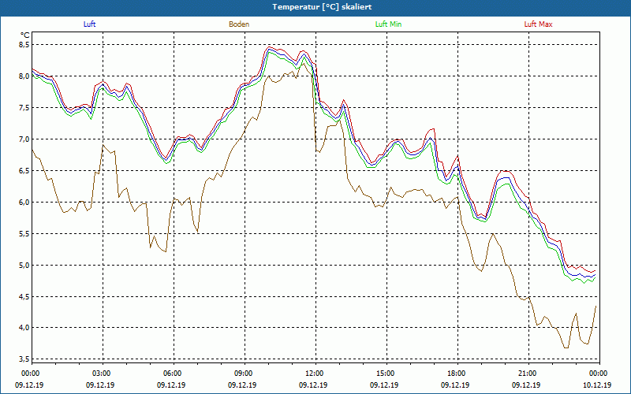This screenshot has height=394, width=631.
Task: Select the Luft Min legend entry
Action: pos(388,24)
